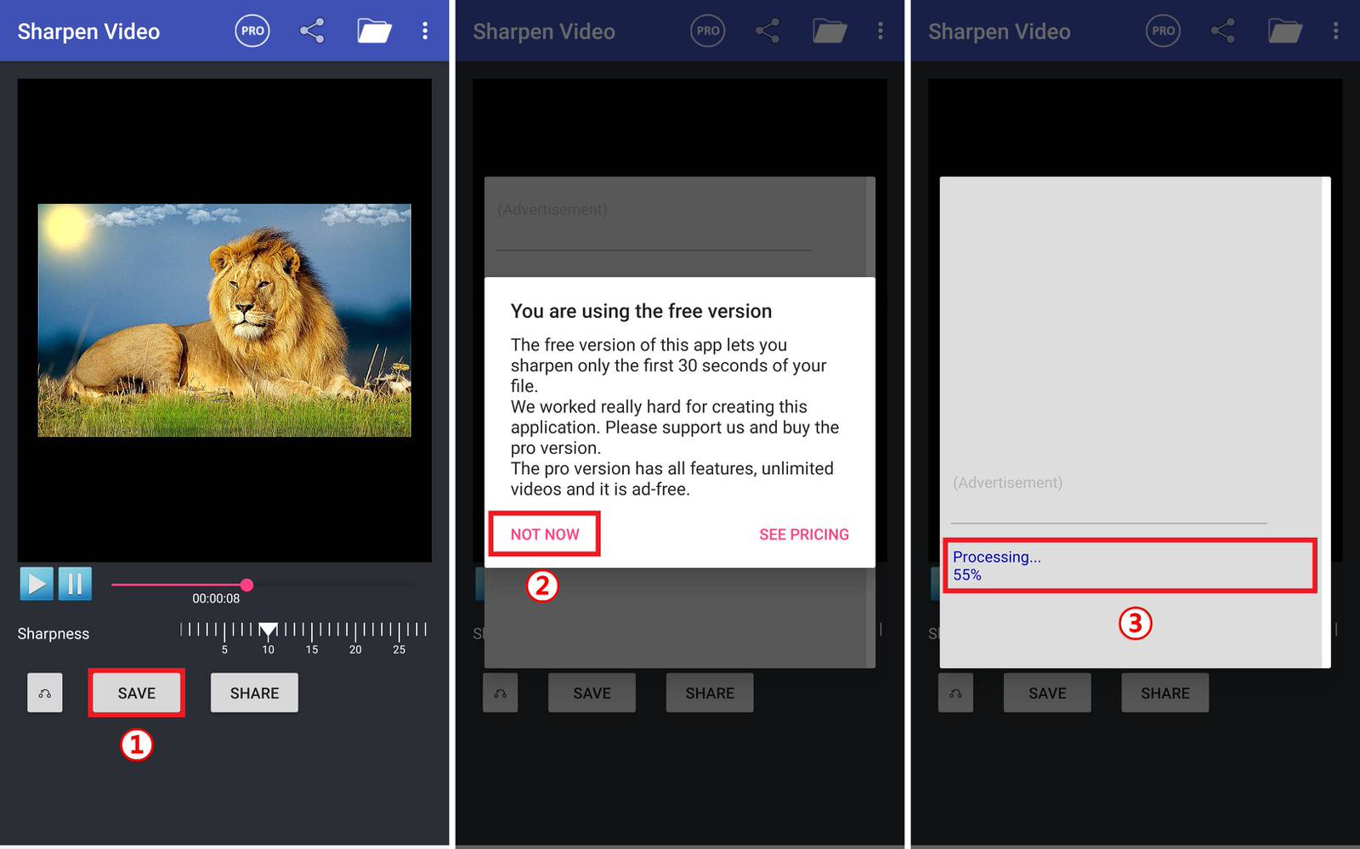Click the Sharpness label in left screen
1360x849 pixels.
pyautogui.click(x=54, y=634)
